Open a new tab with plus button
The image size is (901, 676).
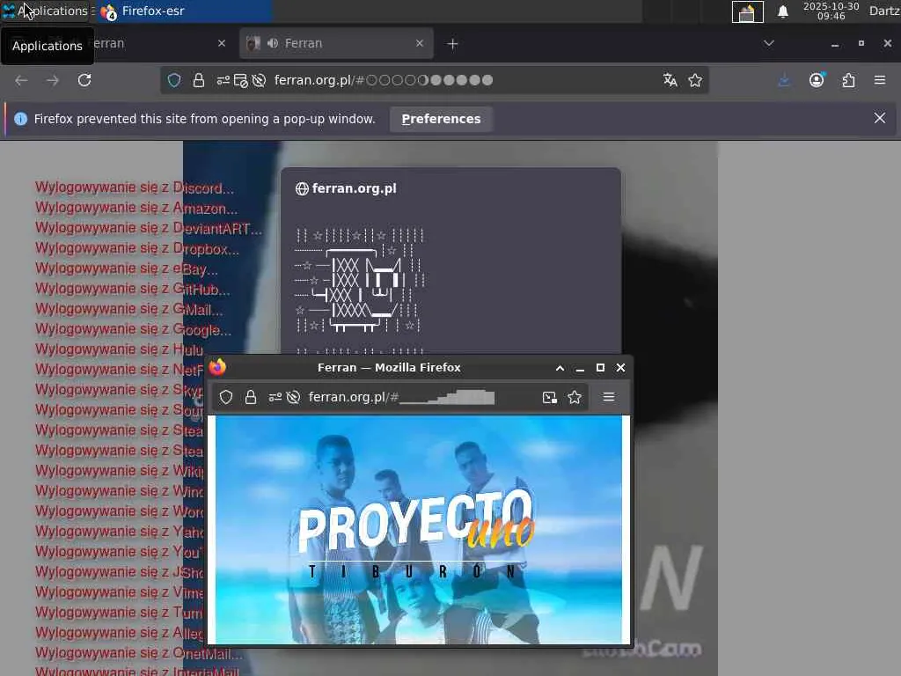(453, 44)
